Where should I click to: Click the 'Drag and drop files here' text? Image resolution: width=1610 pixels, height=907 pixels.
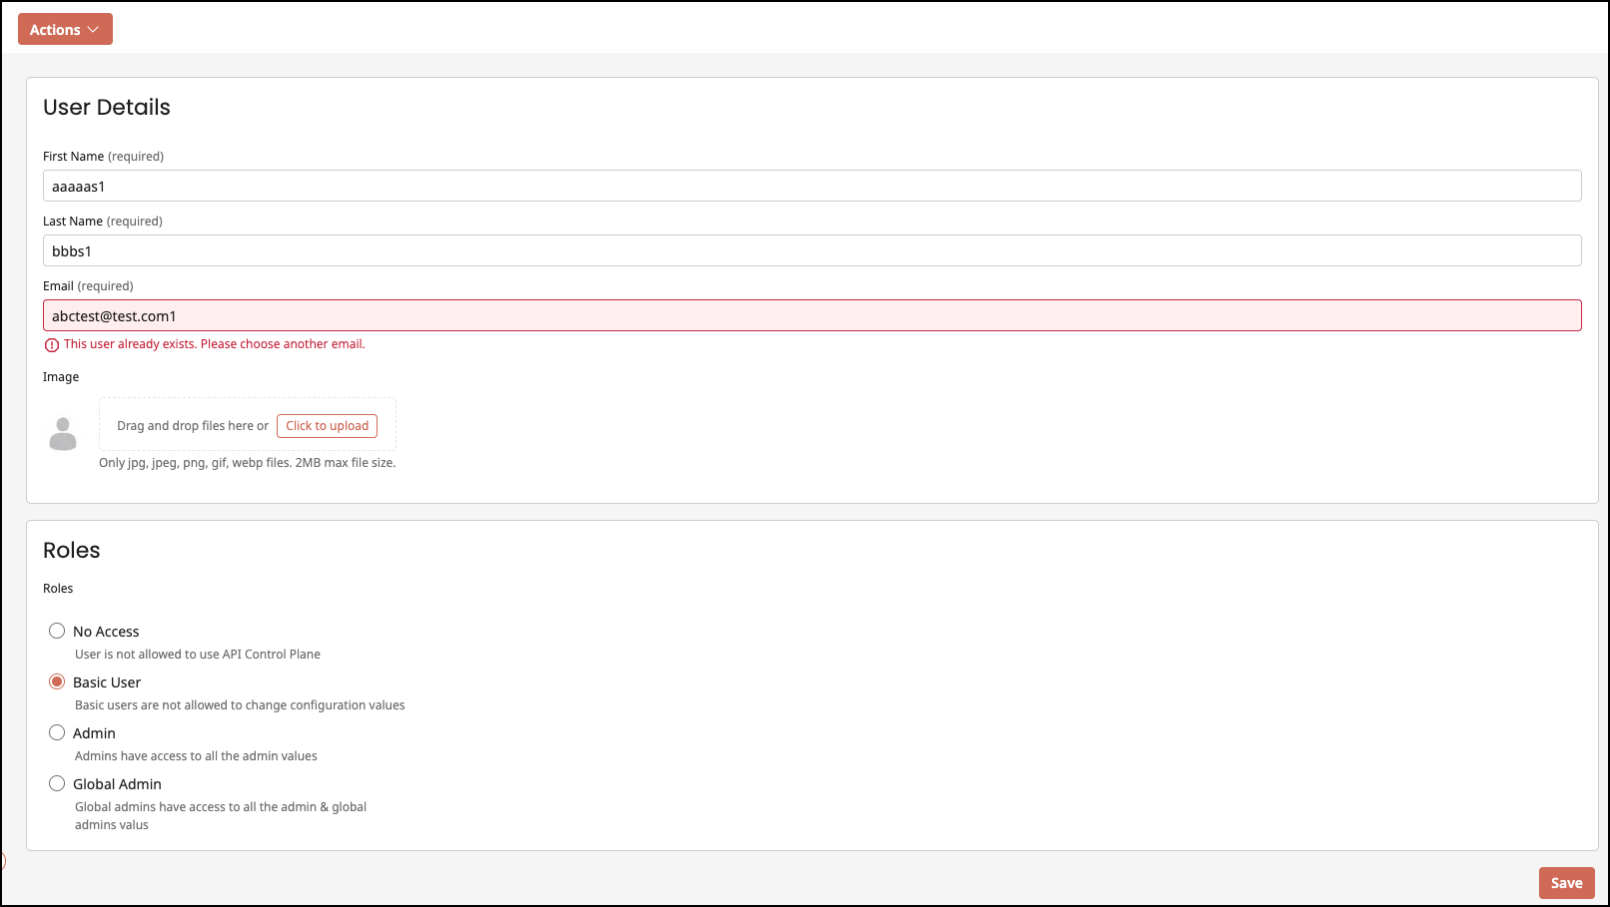tap(192, 426)
